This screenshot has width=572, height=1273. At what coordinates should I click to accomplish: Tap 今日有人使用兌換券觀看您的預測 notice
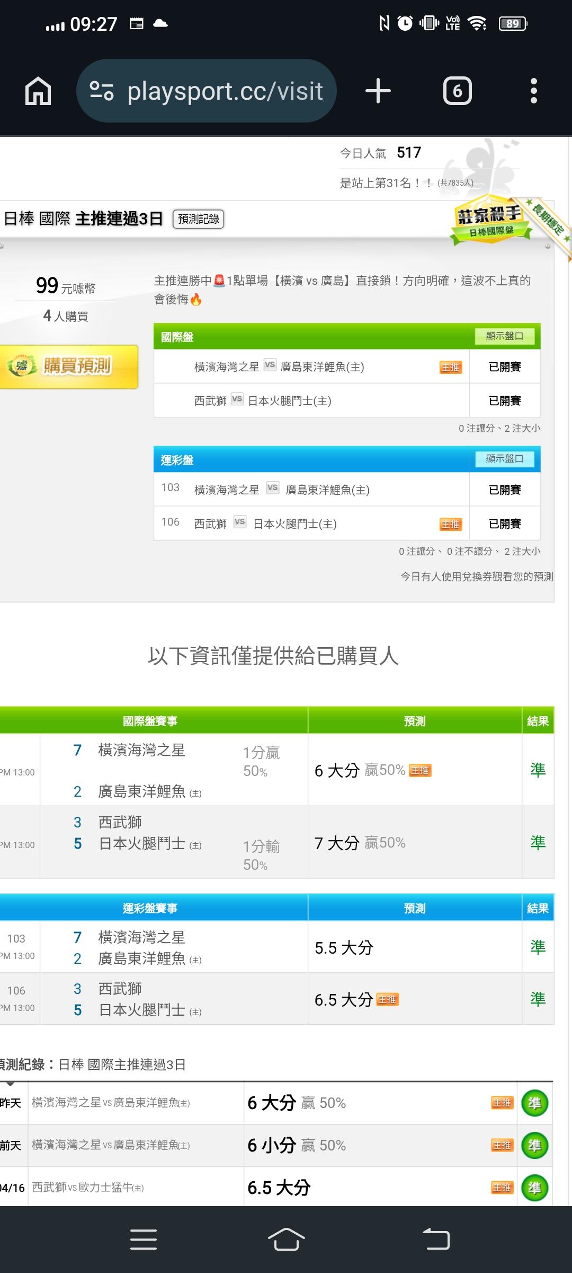(477, 577)
